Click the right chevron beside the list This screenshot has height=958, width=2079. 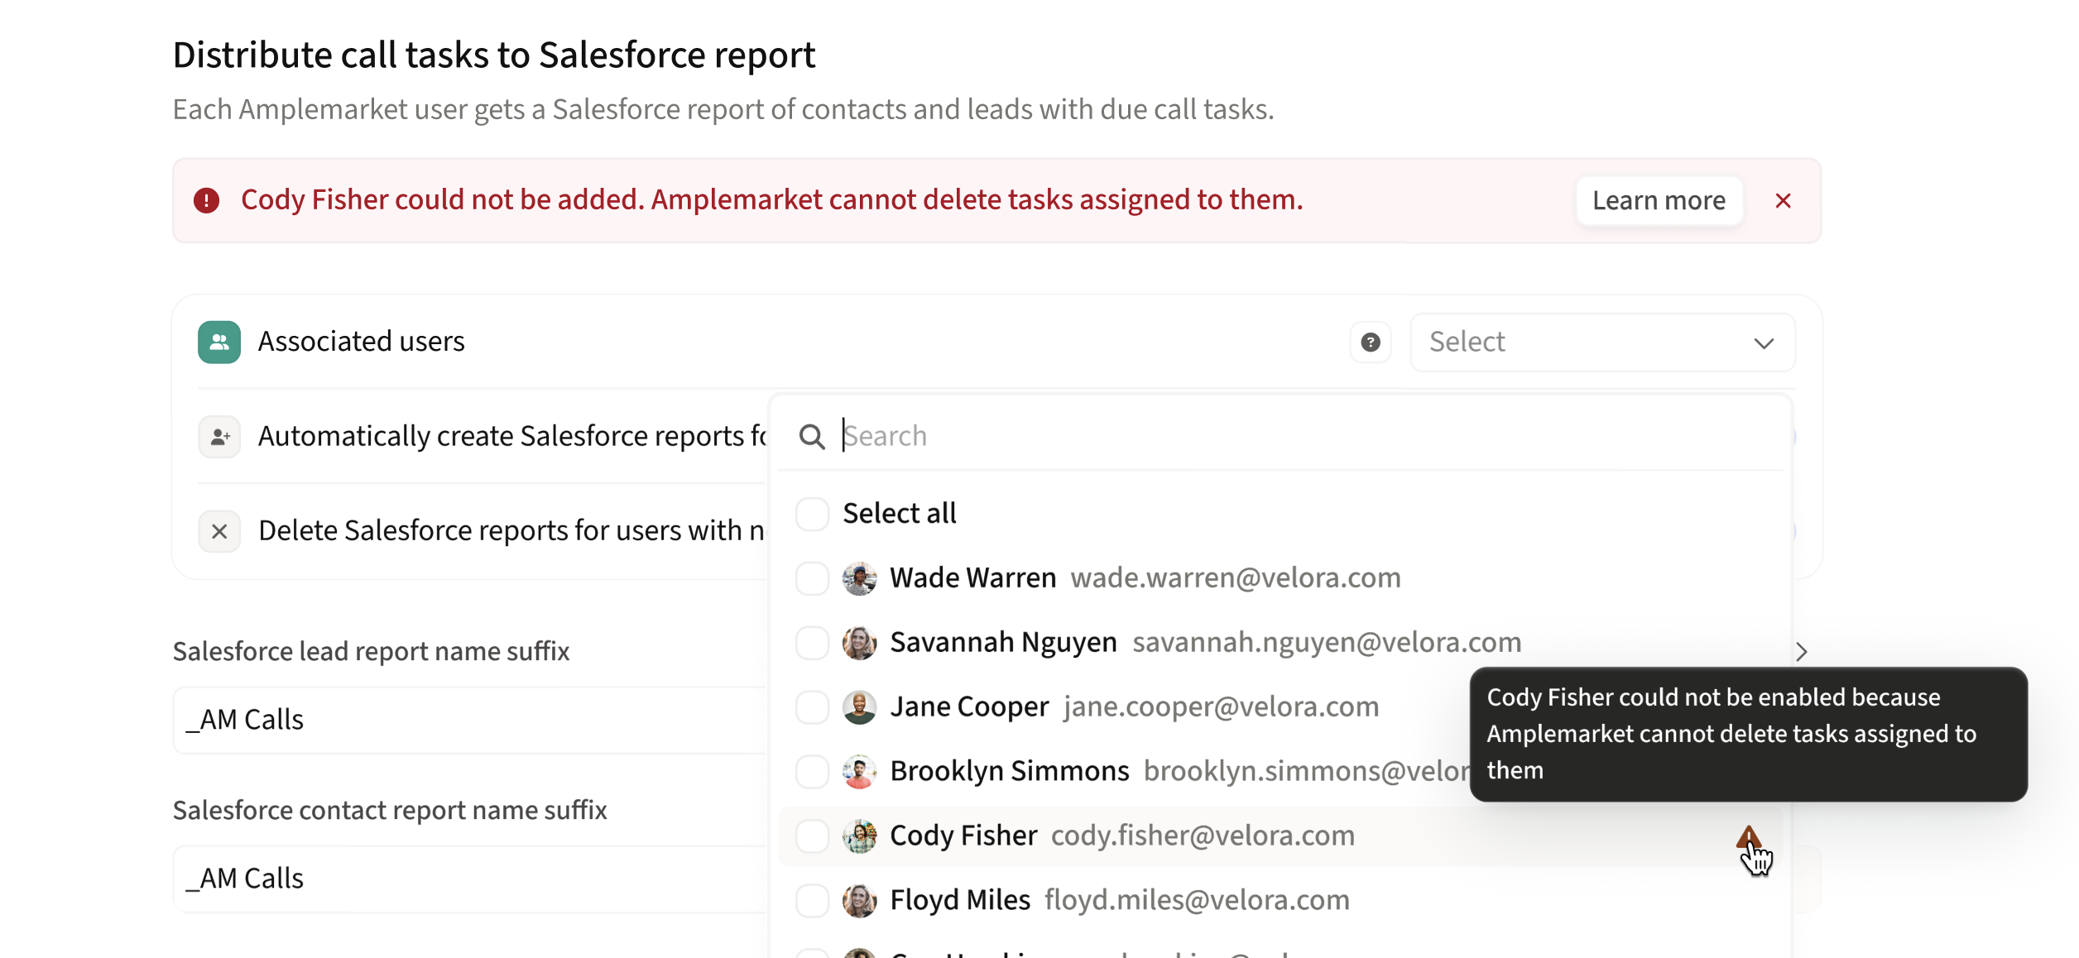point(1802,652)
